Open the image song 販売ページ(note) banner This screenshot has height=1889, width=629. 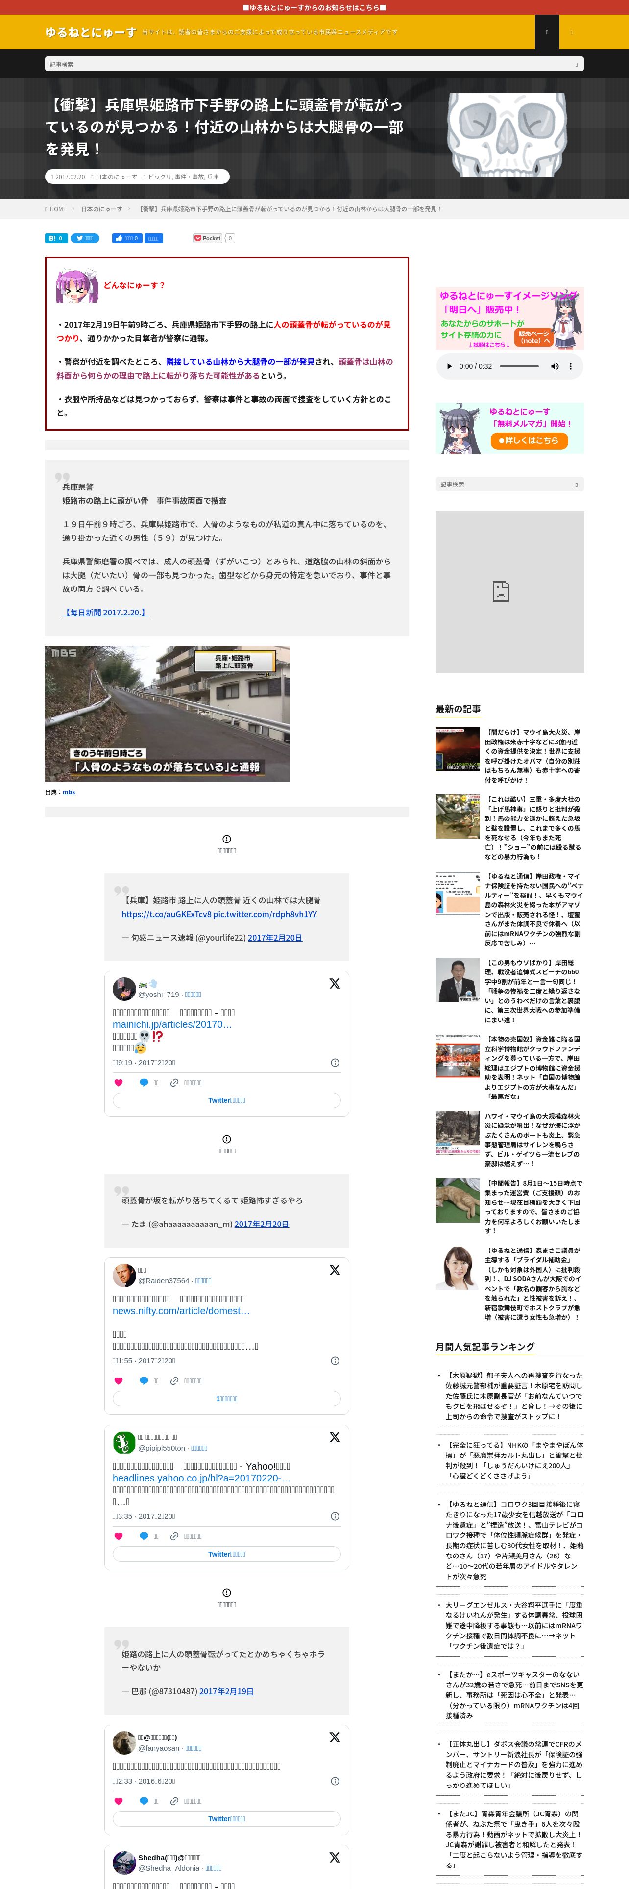coord(509,319)
